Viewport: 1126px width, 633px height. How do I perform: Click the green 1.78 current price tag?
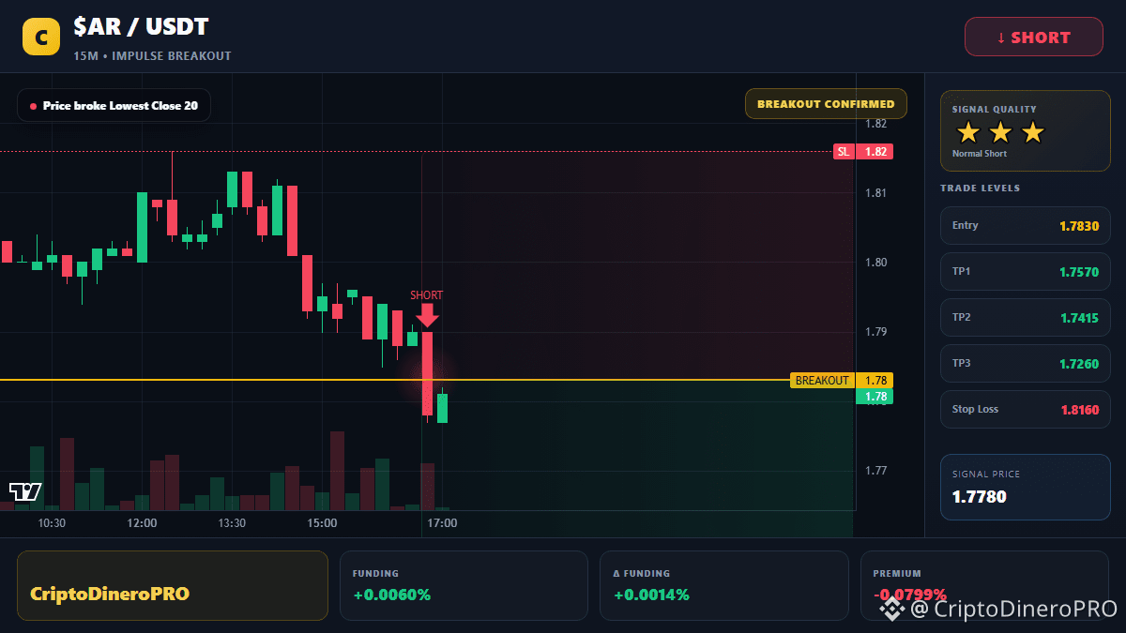pos(875,397)
